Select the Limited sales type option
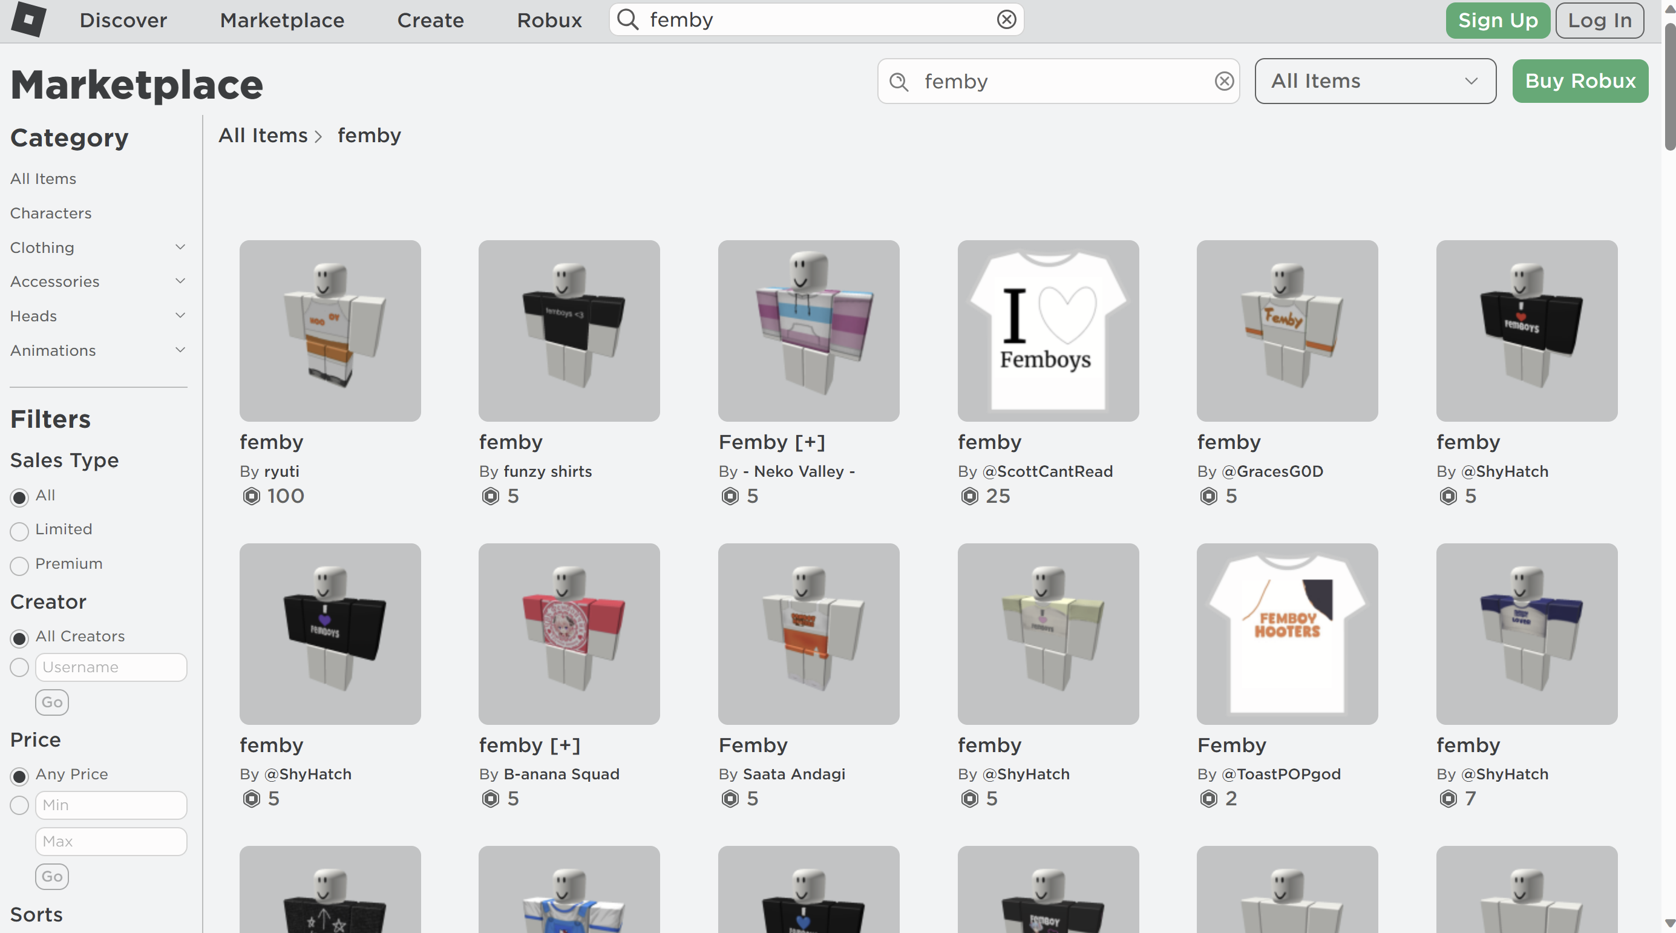The width and height of the screenshot is (1676, 933). 19,531
